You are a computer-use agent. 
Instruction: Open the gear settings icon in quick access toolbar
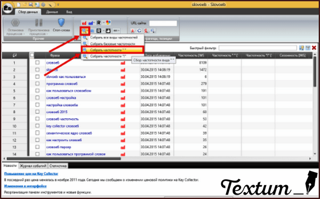pyautogui.click(x=43, y=4)
